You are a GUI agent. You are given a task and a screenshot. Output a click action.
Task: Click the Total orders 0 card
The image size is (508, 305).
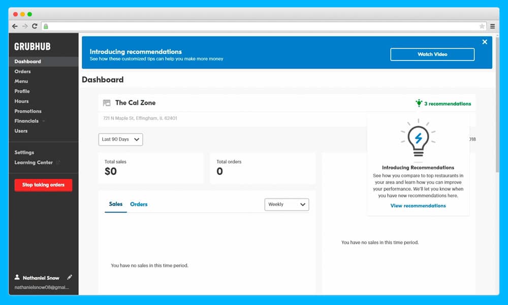coord(263,168)
